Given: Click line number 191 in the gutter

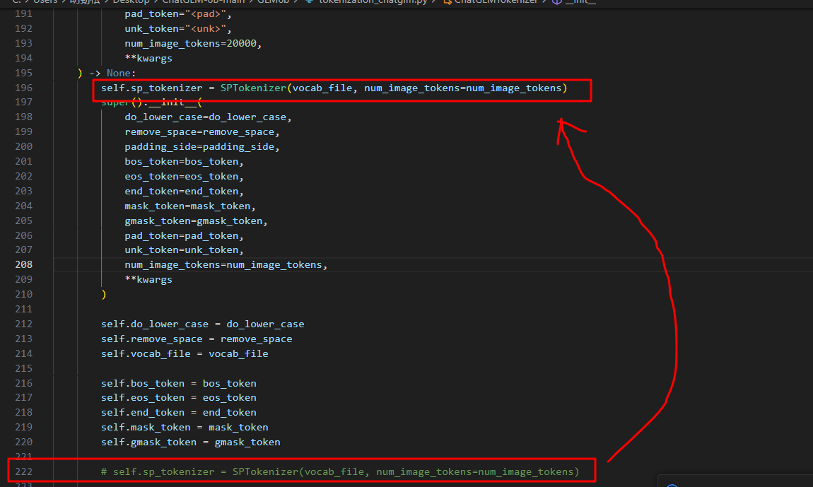Looking at the screenshot, I should point(24,14).
